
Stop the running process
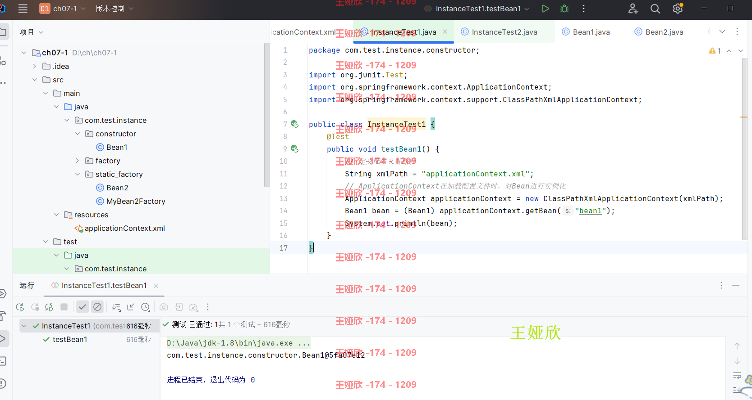tap(64, 307)
